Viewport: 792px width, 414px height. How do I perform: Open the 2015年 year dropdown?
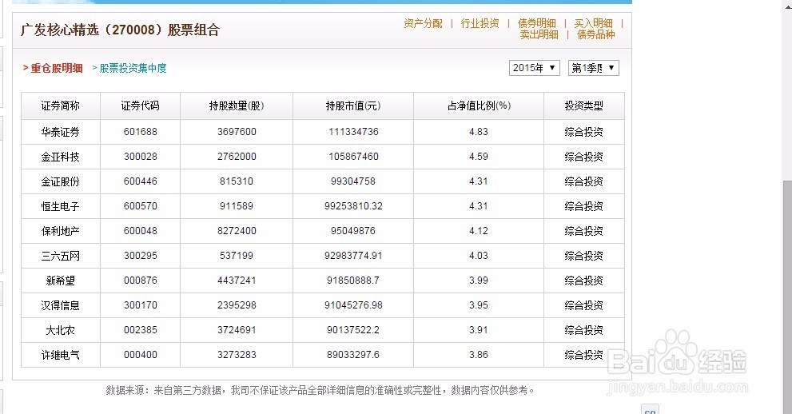click(x=535, y=68)
